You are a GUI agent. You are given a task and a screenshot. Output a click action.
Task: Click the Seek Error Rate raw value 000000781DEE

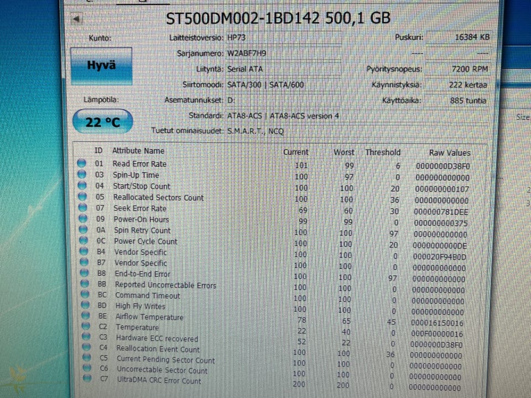[x=441, y=212]
